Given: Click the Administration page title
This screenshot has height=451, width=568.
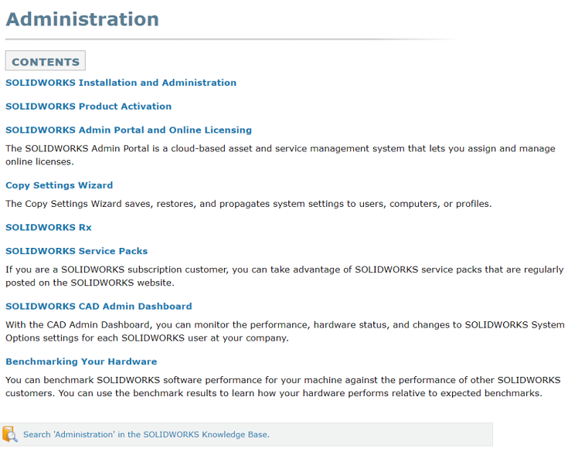Looking at the screenshot, I should point(82,19).
